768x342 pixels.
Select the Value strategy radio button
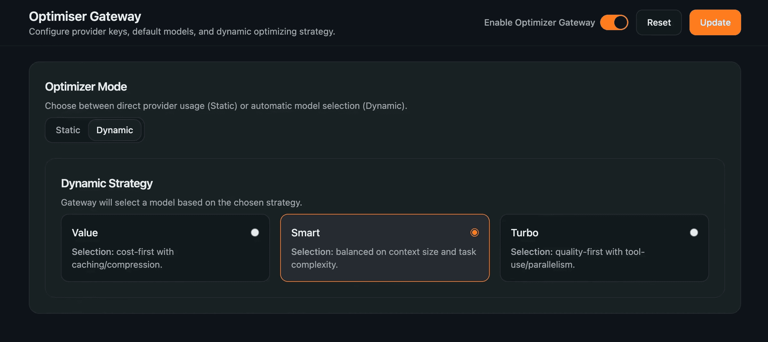(x=255, y=232)
